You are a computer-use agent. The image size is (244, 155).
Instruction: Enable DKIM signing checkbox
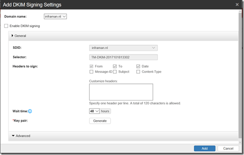[x=6, y=26]
